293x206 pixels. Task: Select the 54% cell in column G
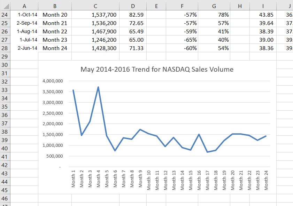tap(214, 48)
